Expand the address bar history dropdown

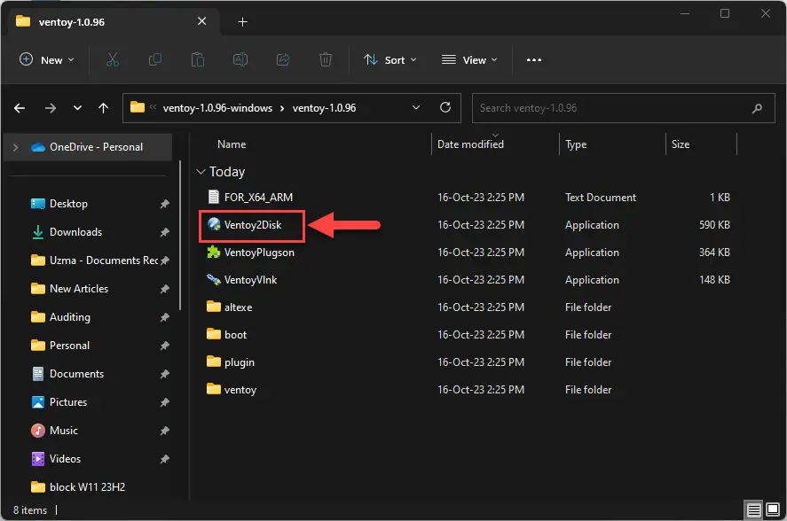click(x=416, y=107)
